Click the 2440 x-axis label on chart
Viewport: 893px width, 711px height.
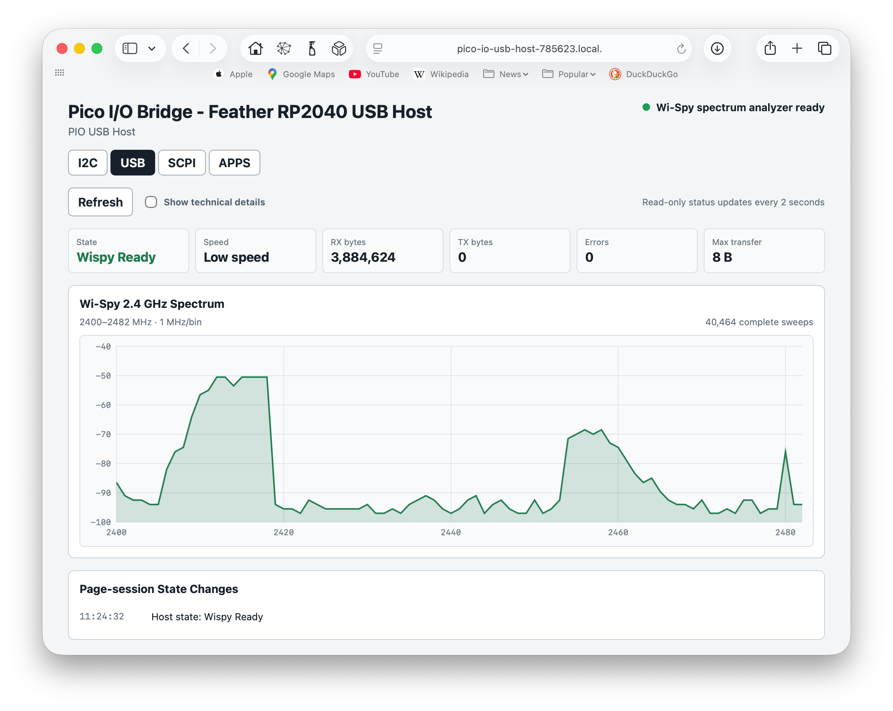[451, 532]
